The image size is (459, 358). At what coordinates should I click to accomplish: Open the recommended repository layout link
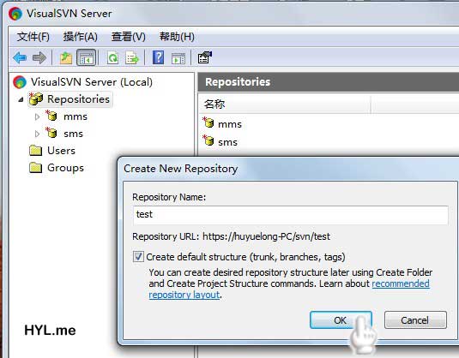[x=401, y=283]
